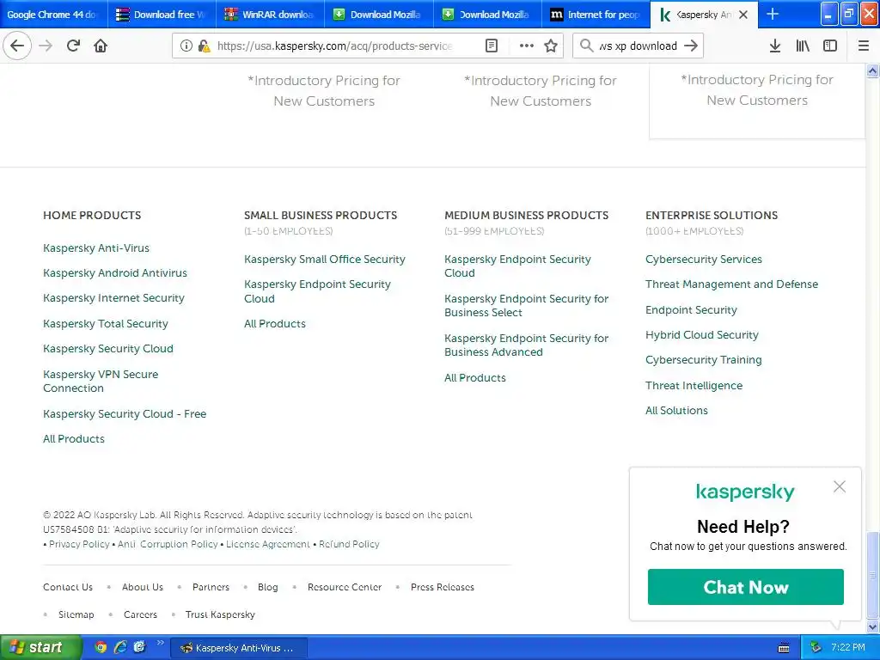880x660 pixels.
Task: Click scrollbar up arrow
Action: pos(873,70)
